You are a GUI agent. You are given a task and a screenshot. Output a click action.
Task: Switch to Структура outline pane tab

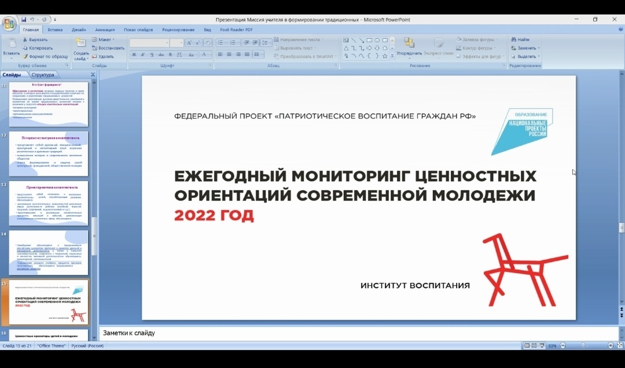click(x=43, y=75)
